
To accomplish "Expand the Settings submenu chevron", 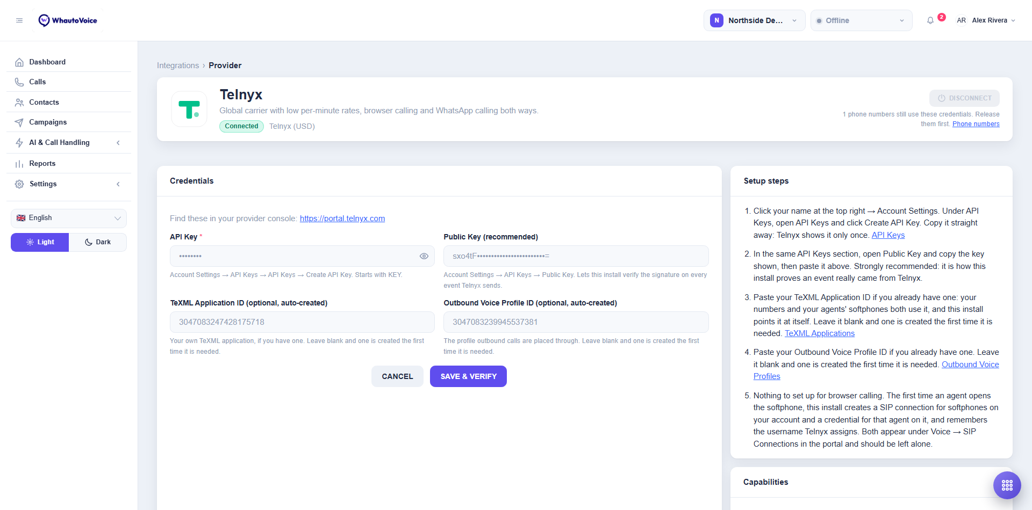I will pyautogui.click(x=118, y=184).
